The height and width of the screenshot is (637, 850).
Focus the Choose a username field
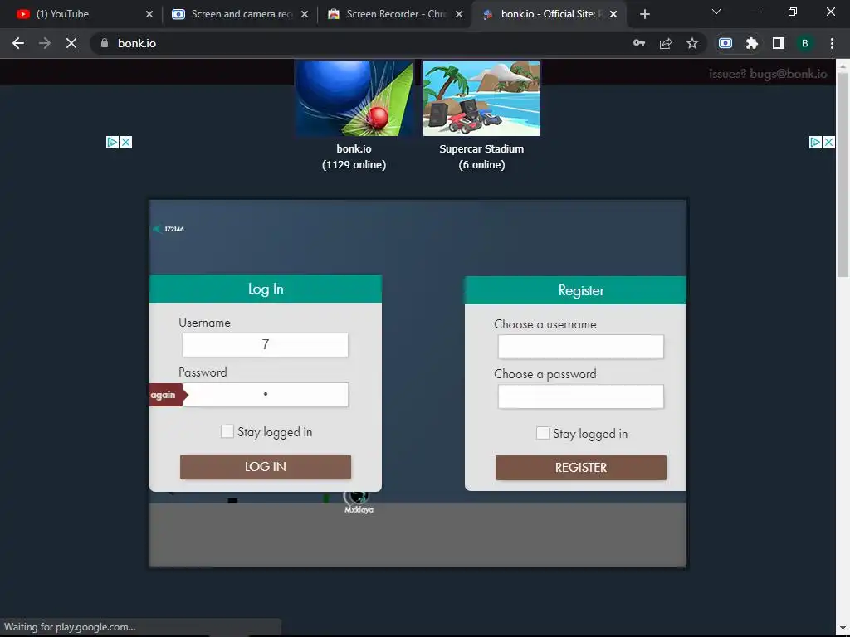[580, 347]
